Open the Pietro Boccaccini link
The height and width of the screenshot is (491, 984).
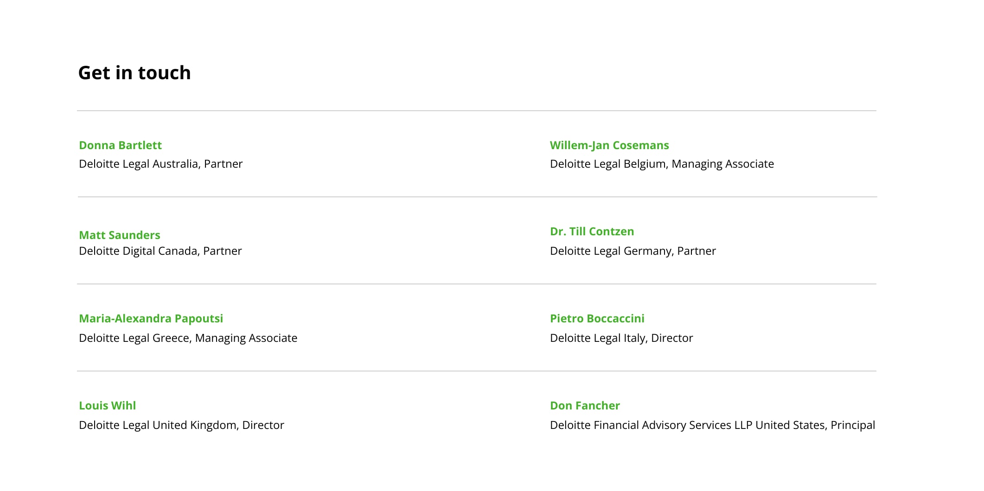coord(597,319)
